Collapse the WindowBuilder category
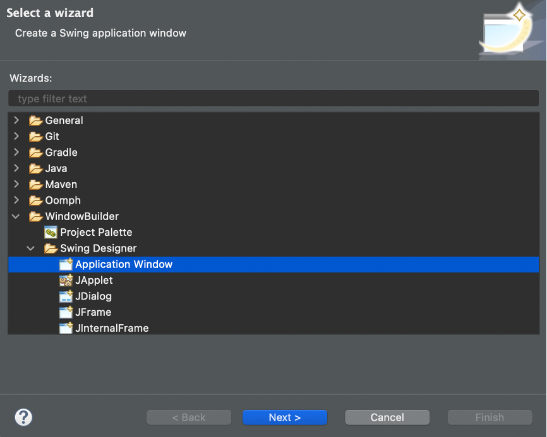The image size is (547, 437). click(16, 216)
